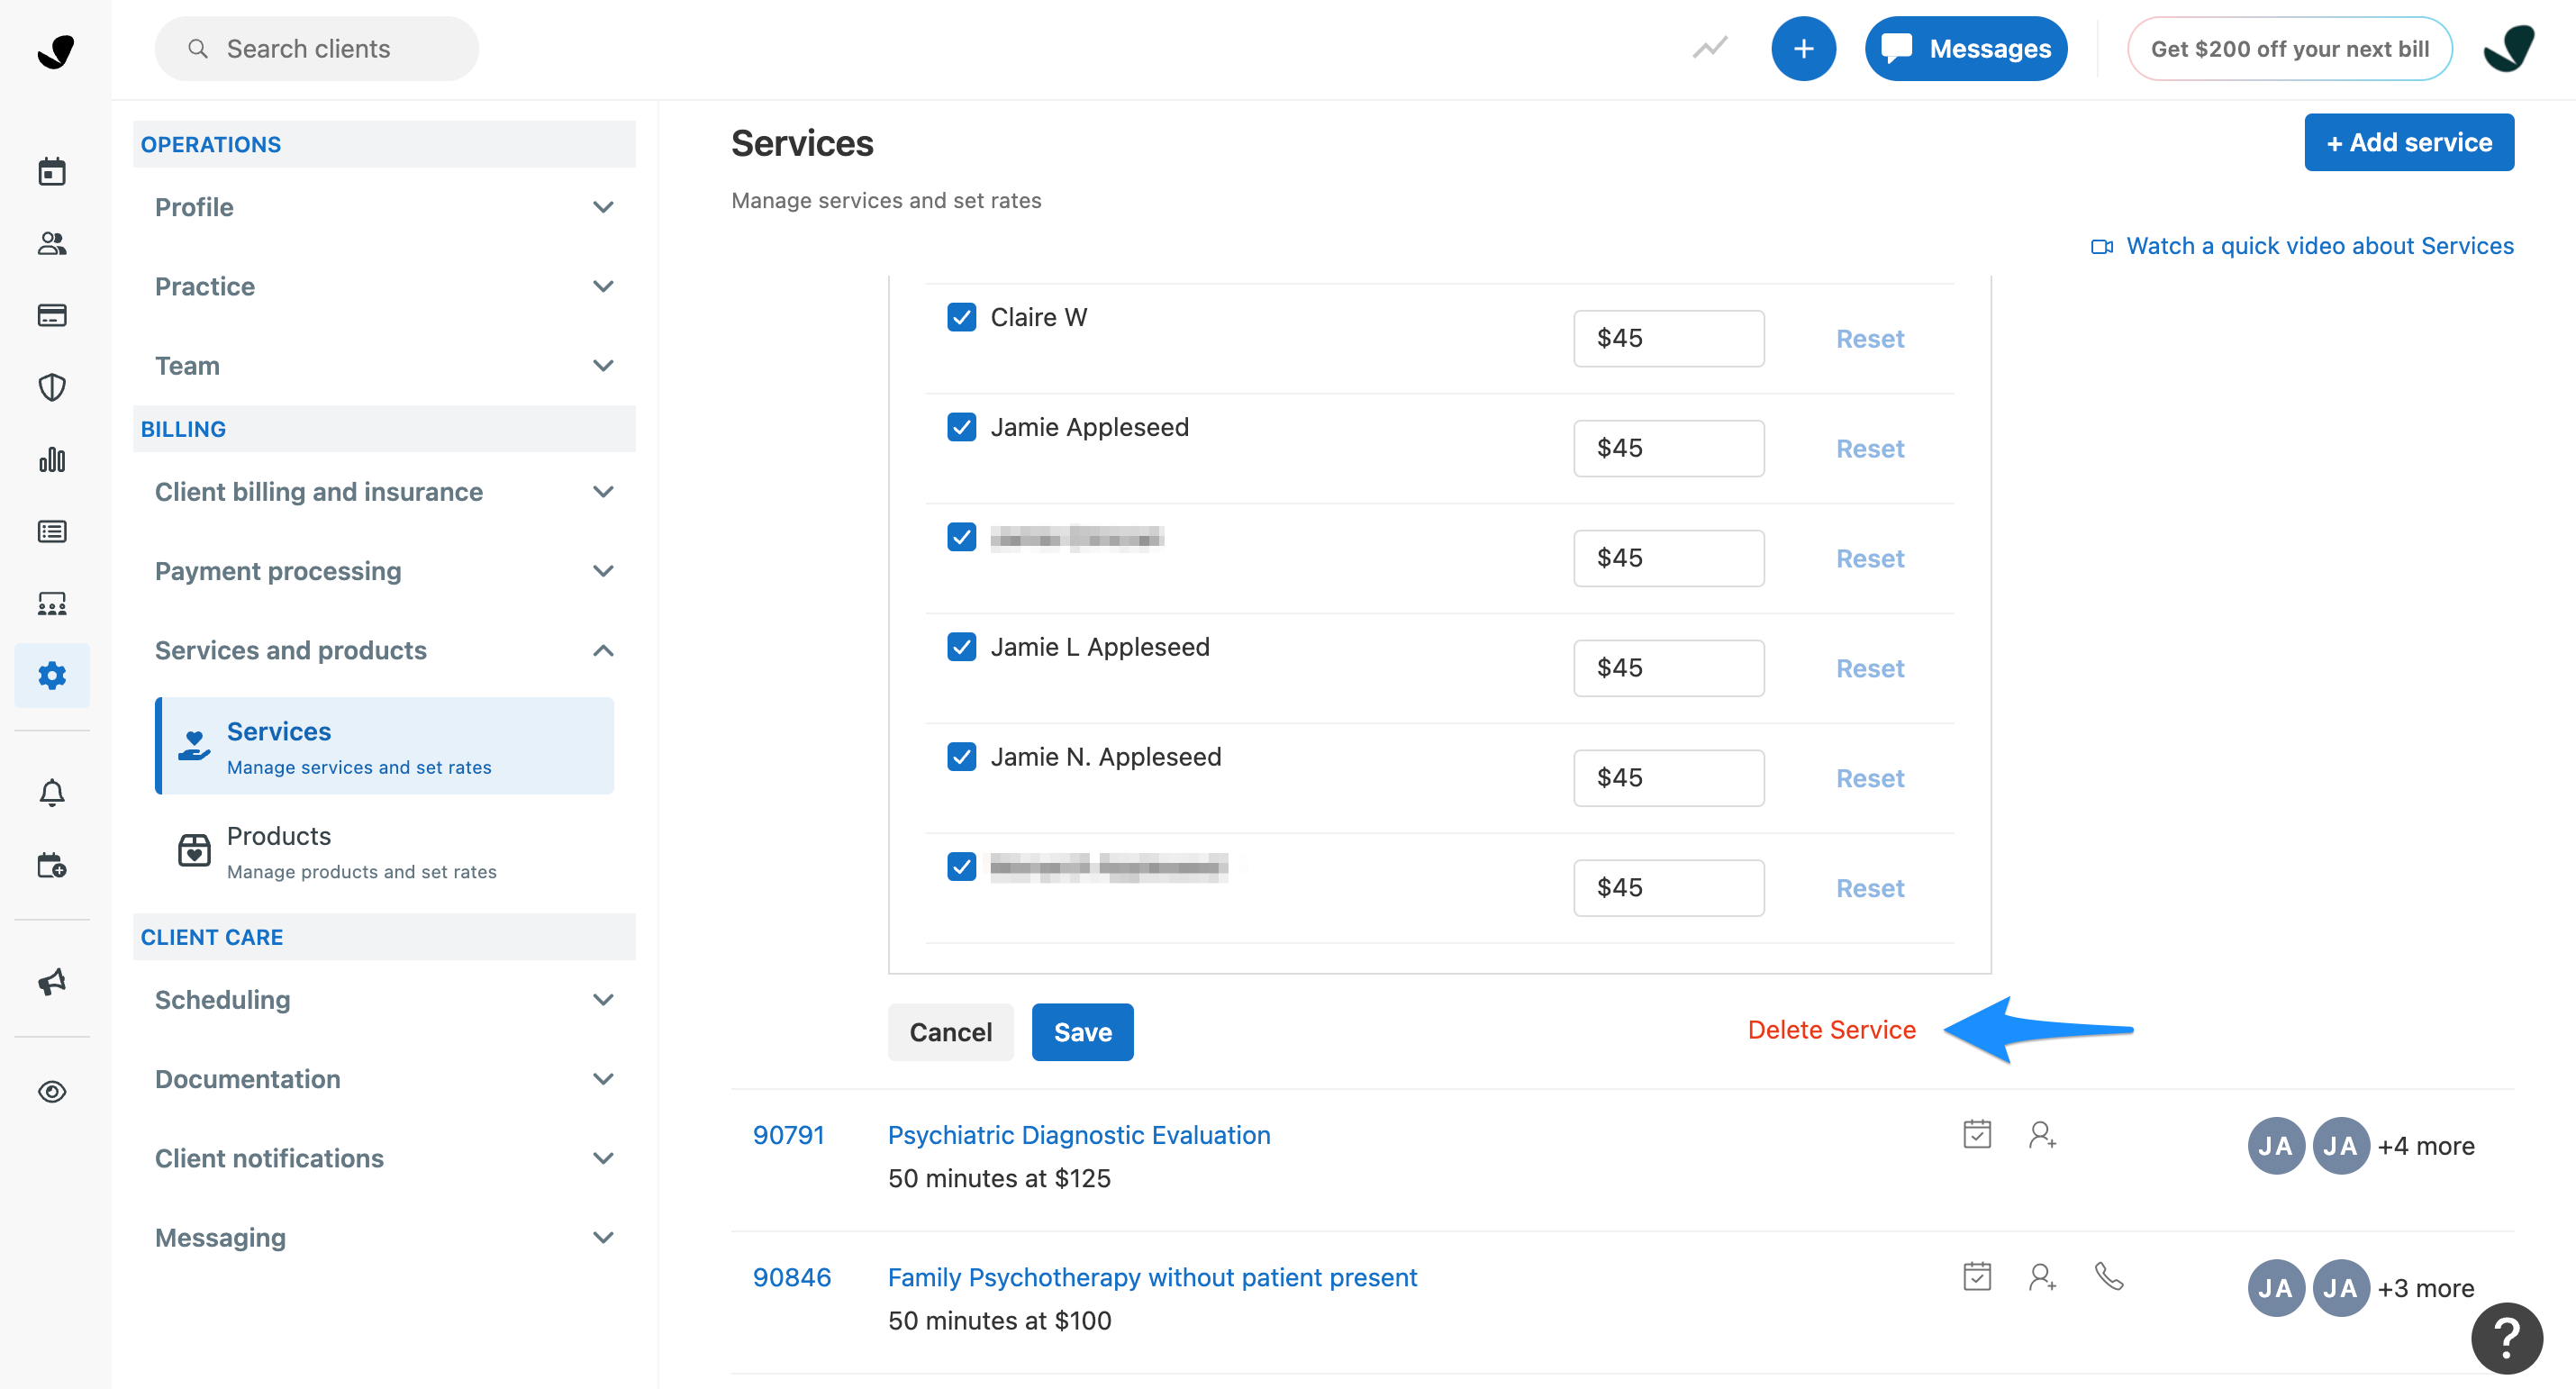Toggle the Jamie N. Appleseed checkbox
Viewport: 2576px width, 1389px height.
pos(961,757)
